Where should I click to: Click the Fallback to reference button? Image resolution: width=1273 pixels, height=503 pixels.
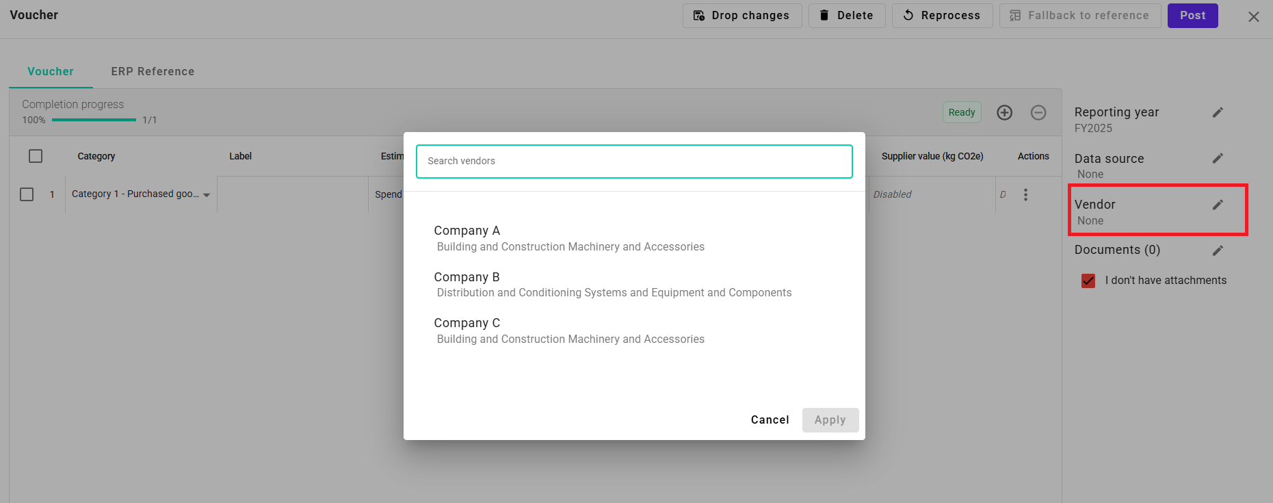[x=1080, y=16]
